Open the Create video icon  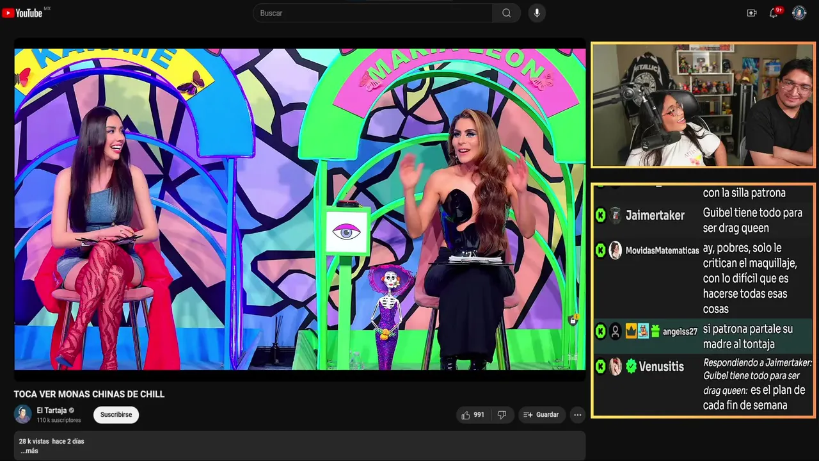(x=752, y=13)
